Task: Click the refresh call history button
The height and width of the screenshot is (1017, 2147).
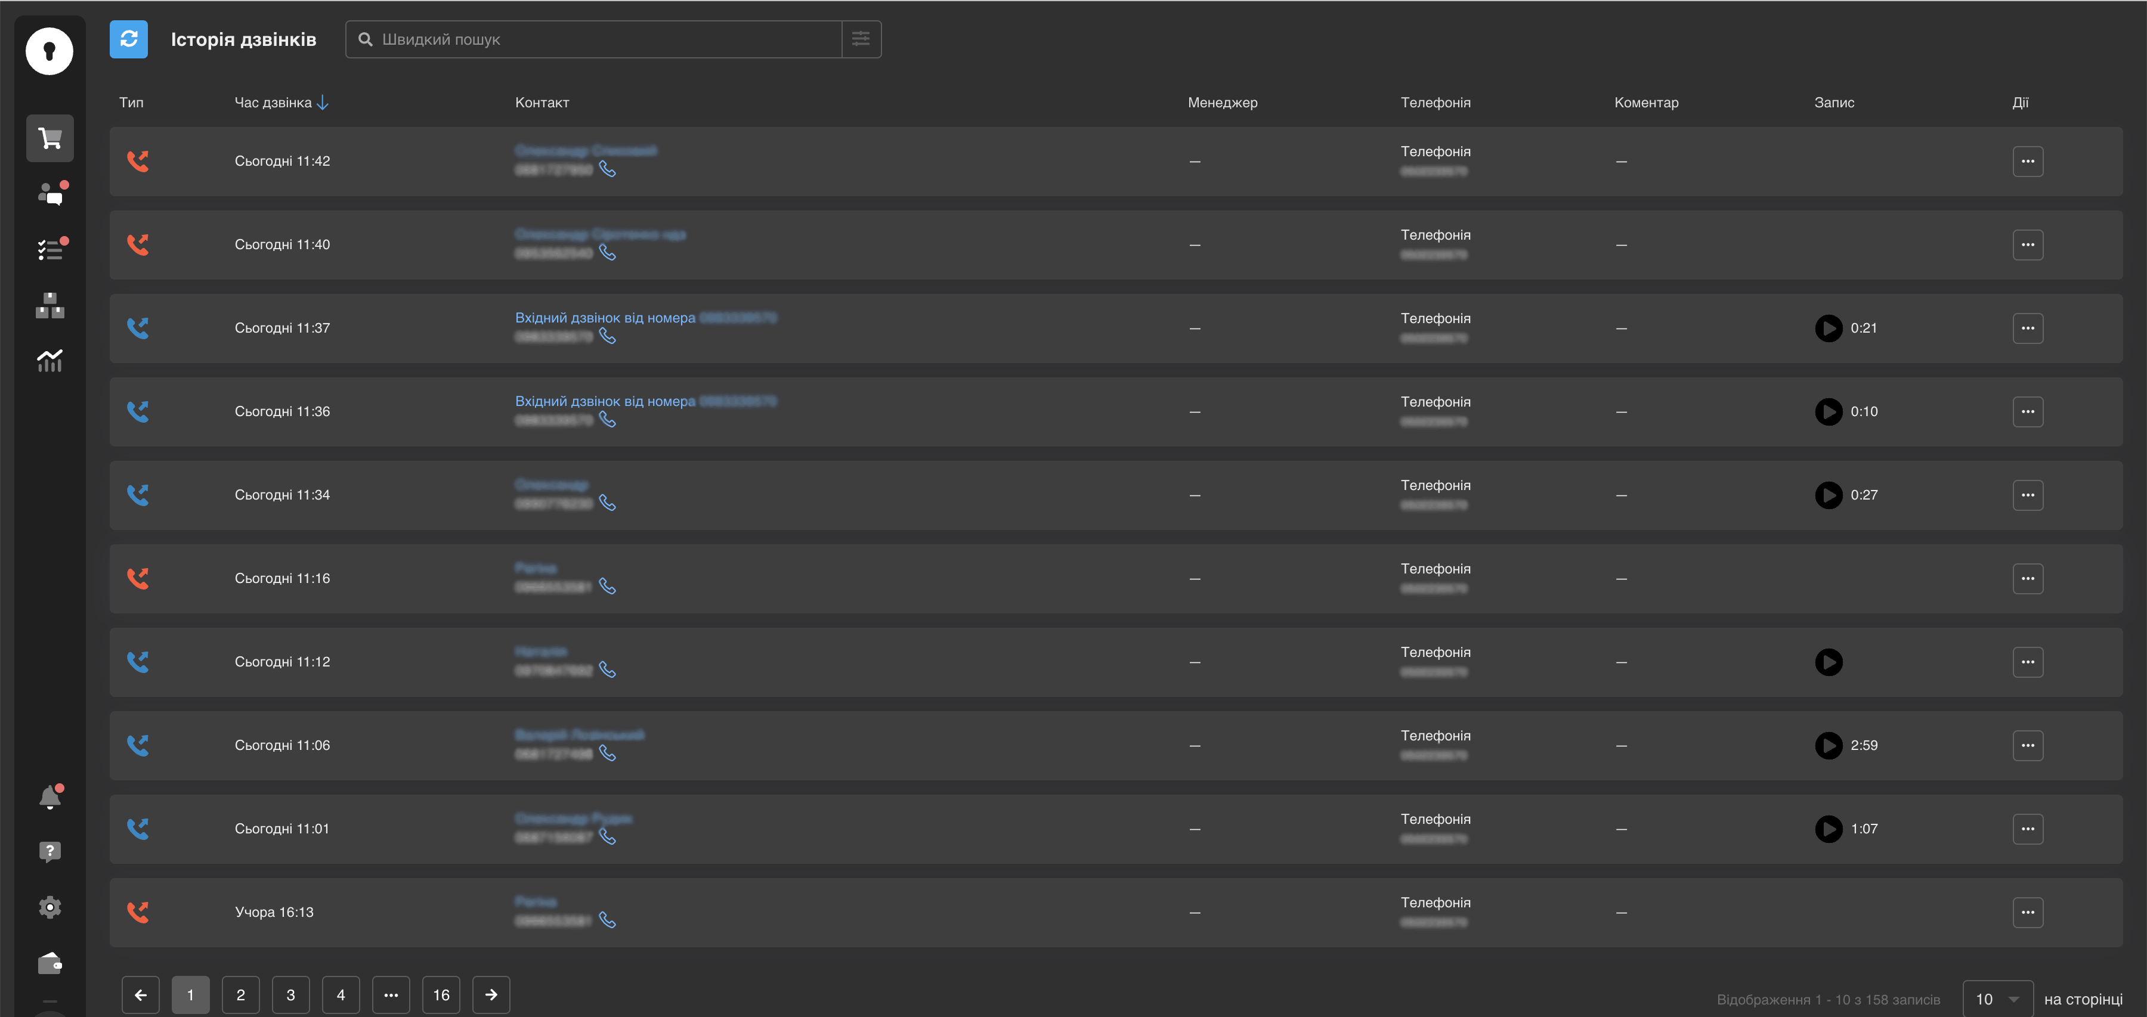Action: point(128,39)
